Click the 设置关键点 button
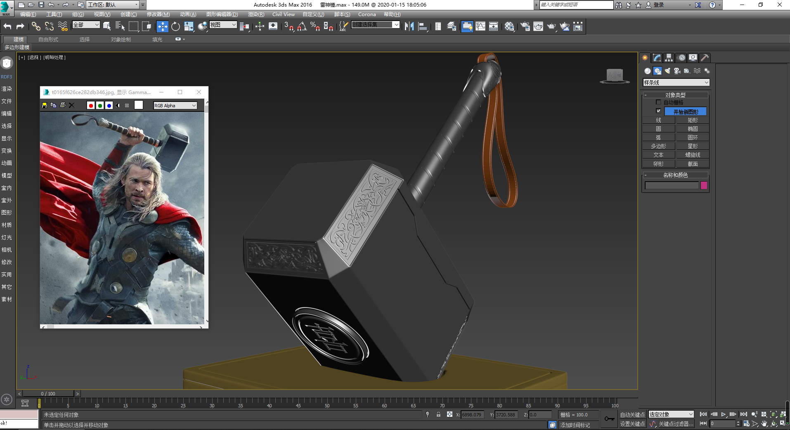The image size is (790, 430). point(632,424)
